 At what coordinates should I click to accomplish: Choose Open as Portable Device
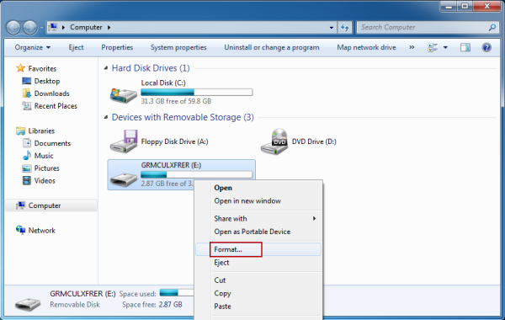258,232
